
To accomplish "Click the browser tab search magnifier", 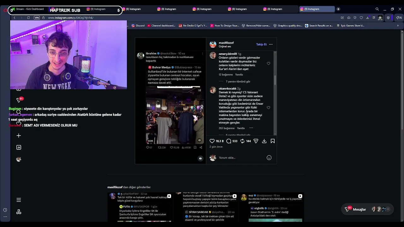I will pos(377,9).
